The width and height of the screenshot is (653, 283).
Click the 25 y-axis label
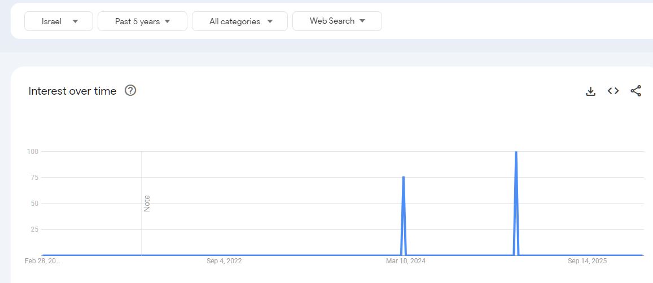tap(35, 230)
